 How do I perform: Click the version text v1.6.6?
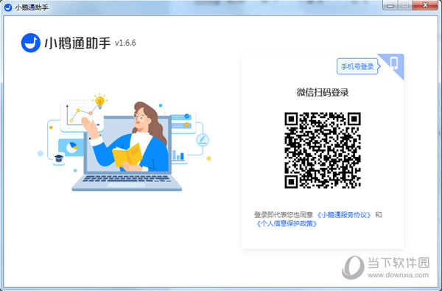click(x=125, y=43)
